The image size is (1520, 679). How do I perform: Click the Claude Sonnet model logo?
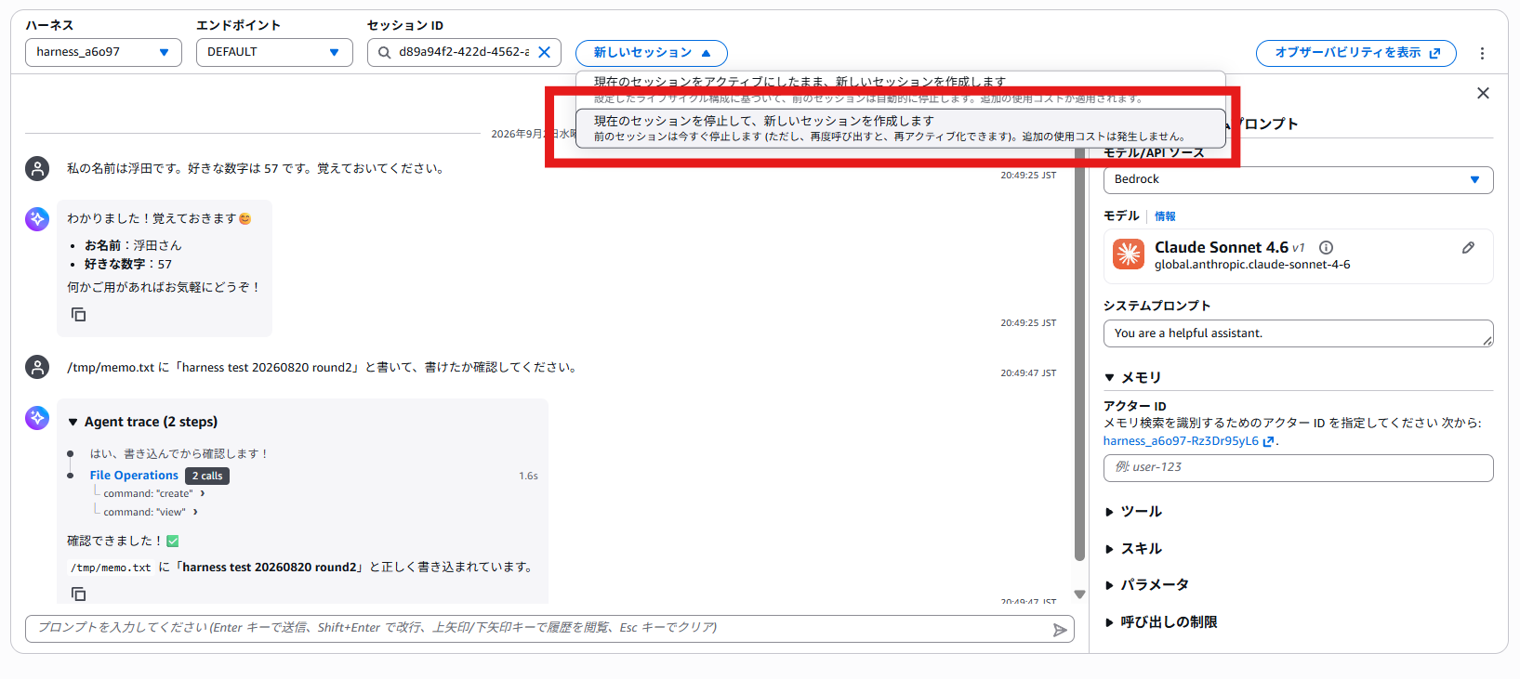1129,254
